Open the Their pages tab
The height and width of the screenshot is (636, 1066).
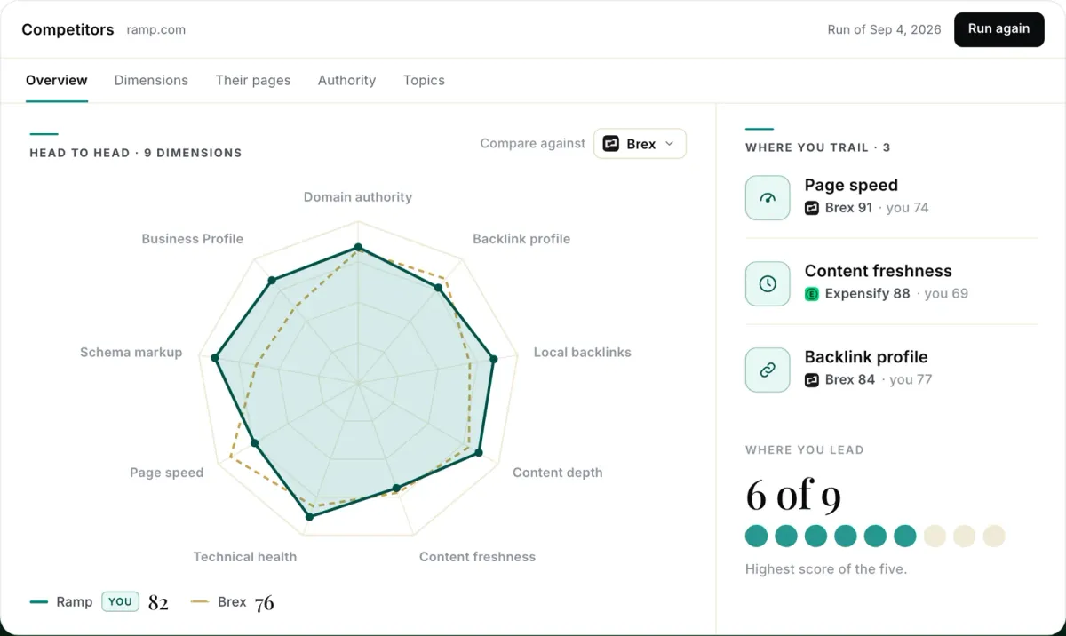(x=253, y=80)
